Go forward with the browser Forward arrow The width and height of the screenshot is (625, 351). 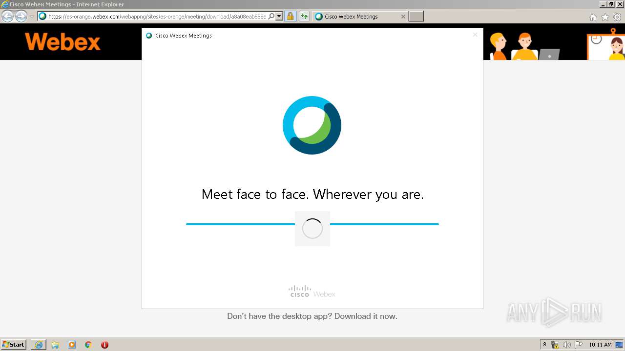click(x=21, y=17)
